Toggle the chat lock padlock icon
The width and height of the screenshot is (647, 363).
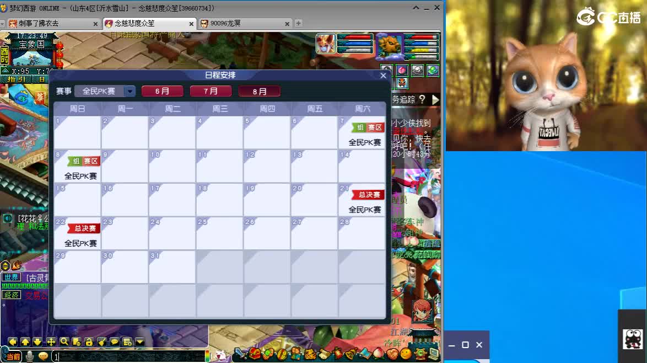click(89, 341)
